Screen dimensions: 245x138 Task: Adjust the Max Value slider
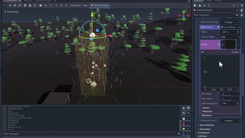point(230,100)
